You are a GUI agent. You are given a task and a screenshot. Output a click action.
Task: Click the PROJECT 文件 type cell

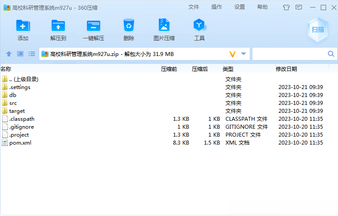pos(243,135)
